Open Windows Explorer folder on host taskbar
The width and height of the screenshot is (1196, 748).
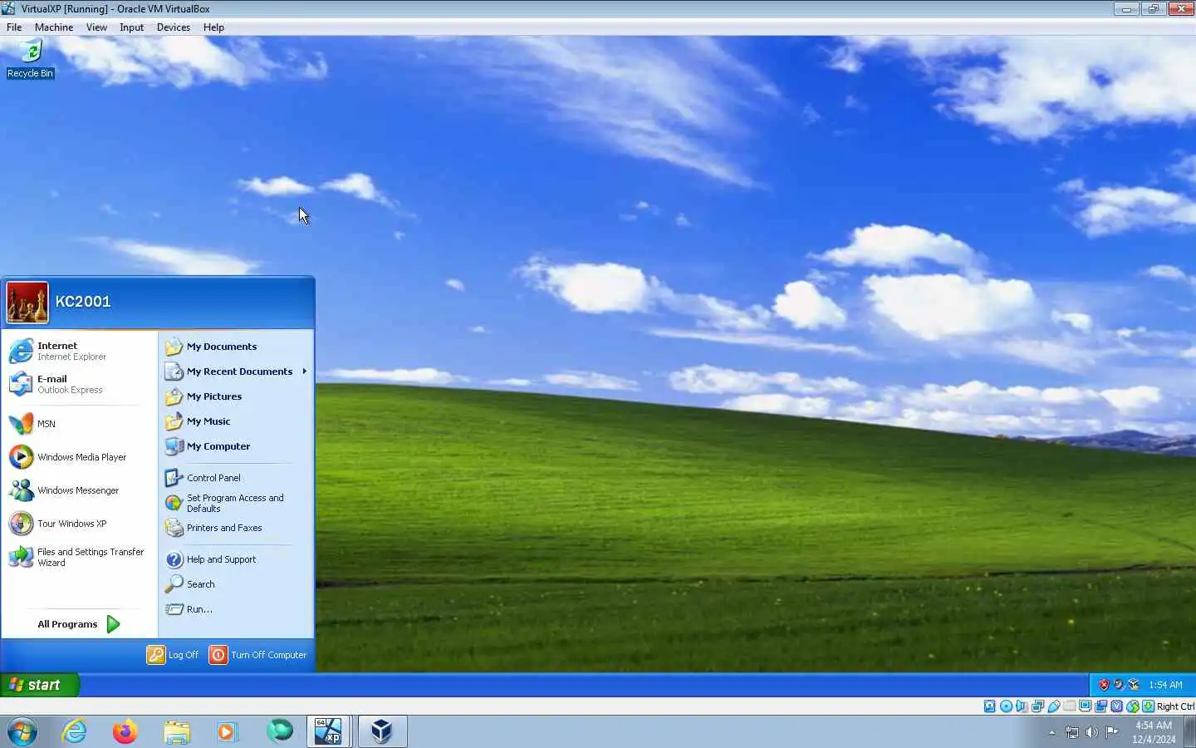point(177,732)
